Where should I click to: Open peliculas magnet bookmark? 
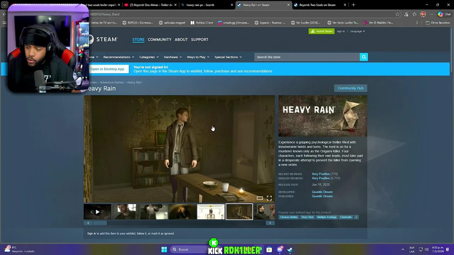click(172, 23)
